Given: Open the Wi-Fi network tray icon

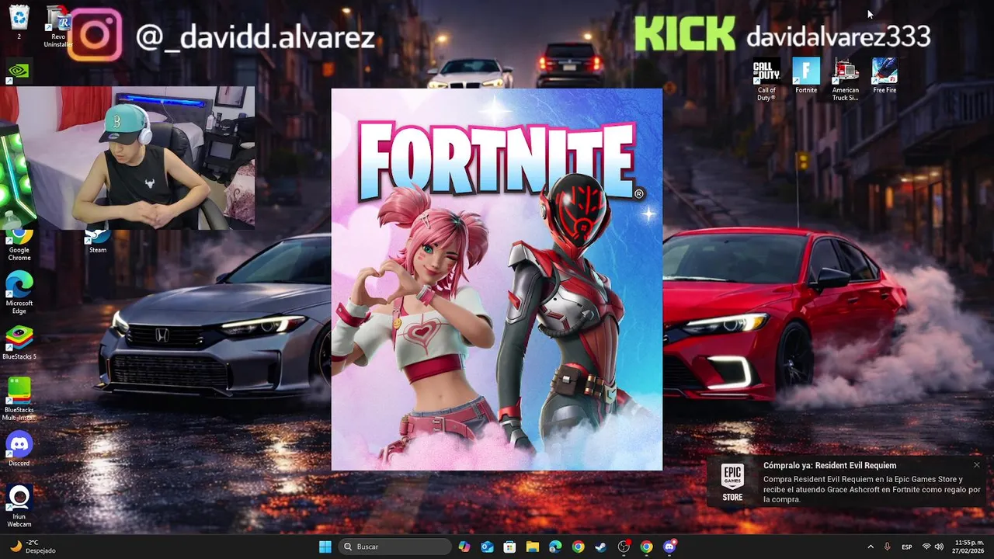Looking at the screenshot, I should tap(926, 547).
